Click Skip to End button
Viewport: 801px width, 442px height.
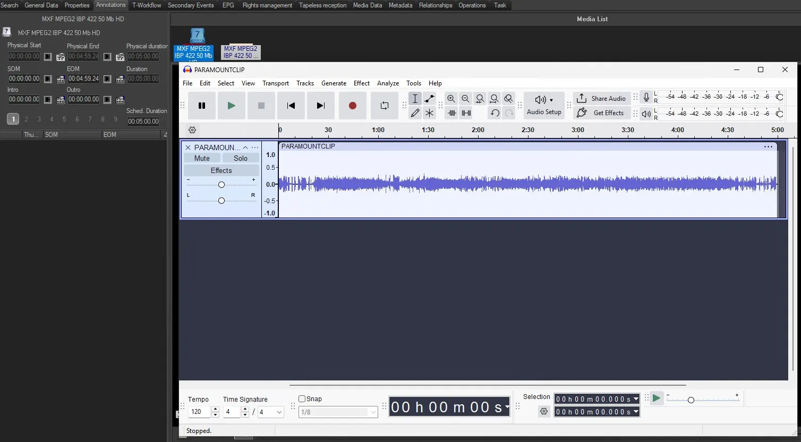point(320,106)
